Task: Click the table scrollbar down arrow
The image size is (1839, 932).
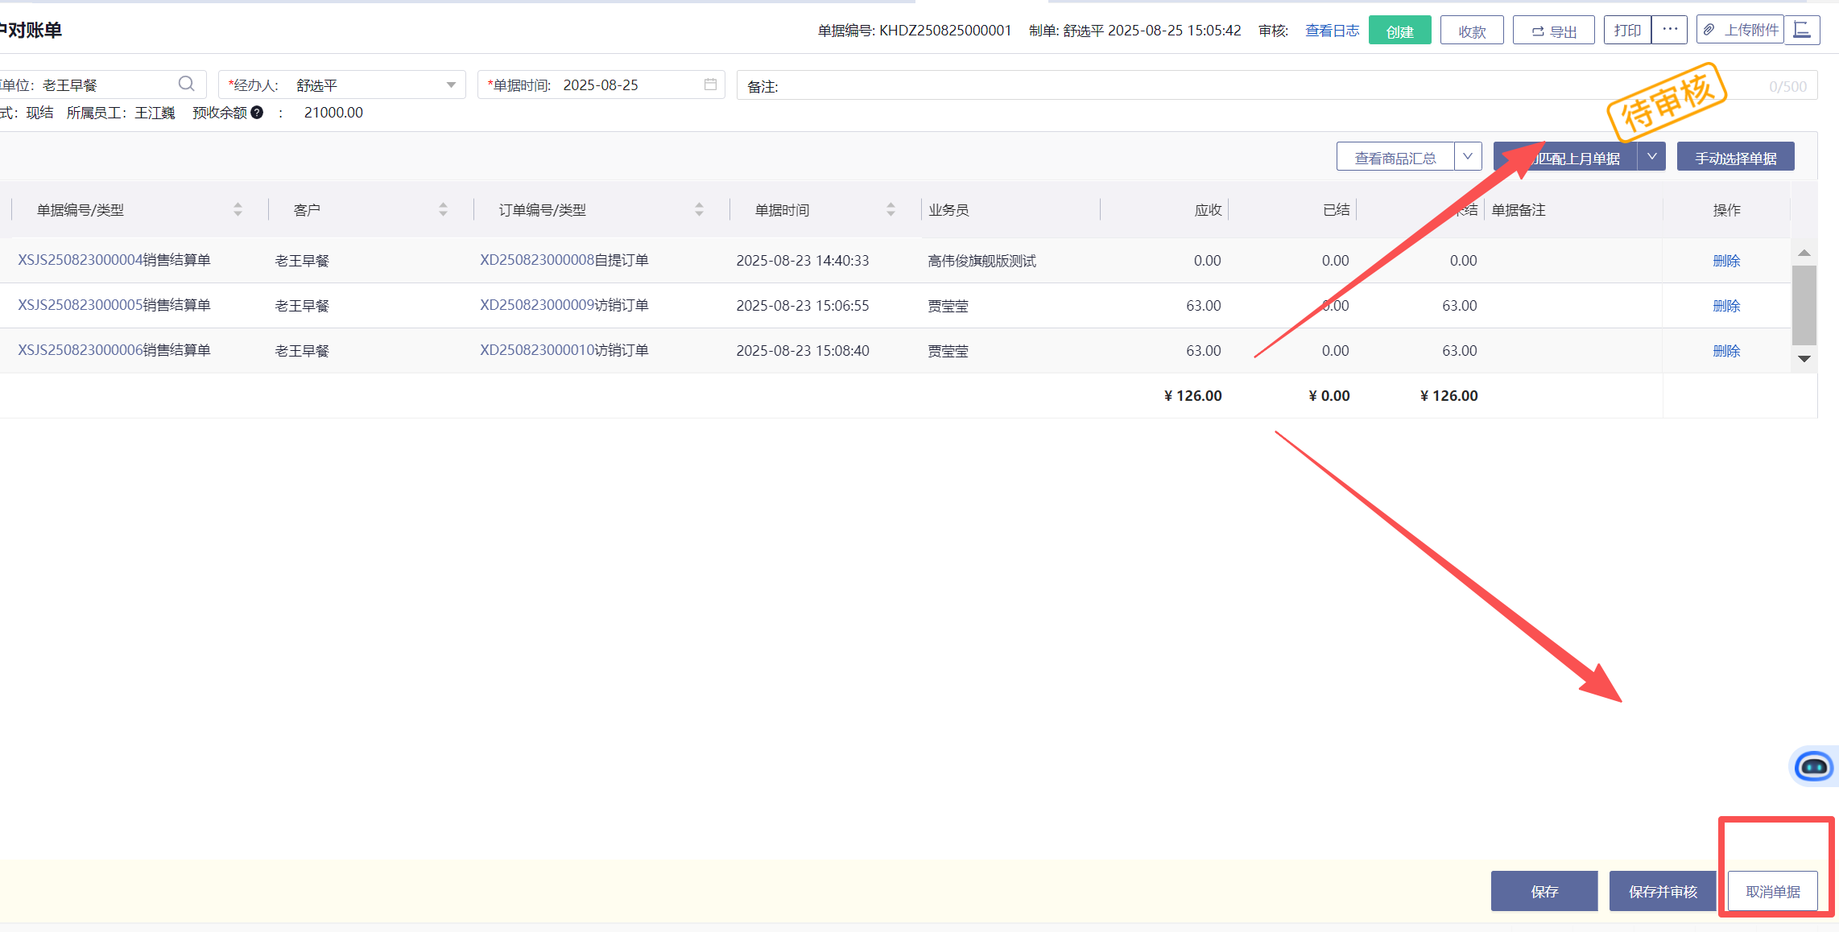Action: click(x=1804, y=359)
